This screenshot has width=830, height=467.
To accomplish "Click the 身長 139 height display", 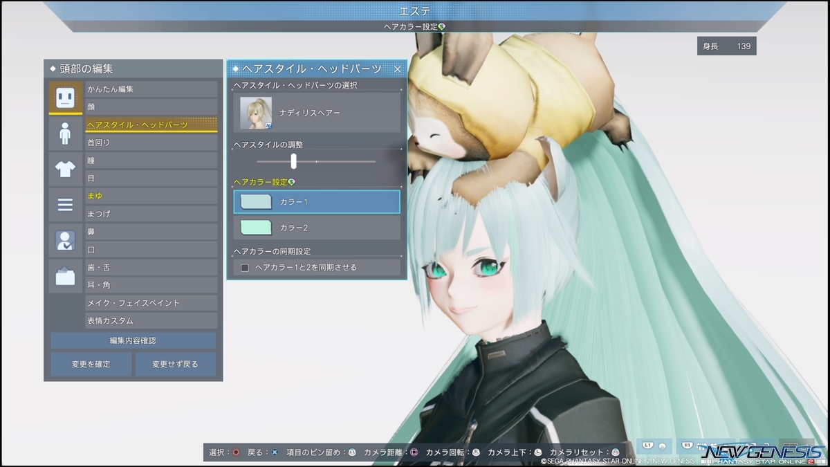I will click(727, 46).
